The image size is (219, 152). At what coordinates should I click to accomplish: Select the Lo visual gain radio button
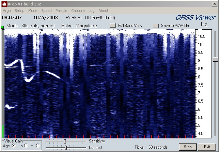coord(26,146)
